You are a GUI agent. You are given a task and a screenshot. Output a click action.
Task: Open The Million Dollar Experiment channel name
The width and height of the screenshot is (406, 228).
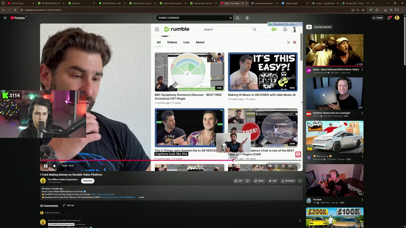point(62,180)
